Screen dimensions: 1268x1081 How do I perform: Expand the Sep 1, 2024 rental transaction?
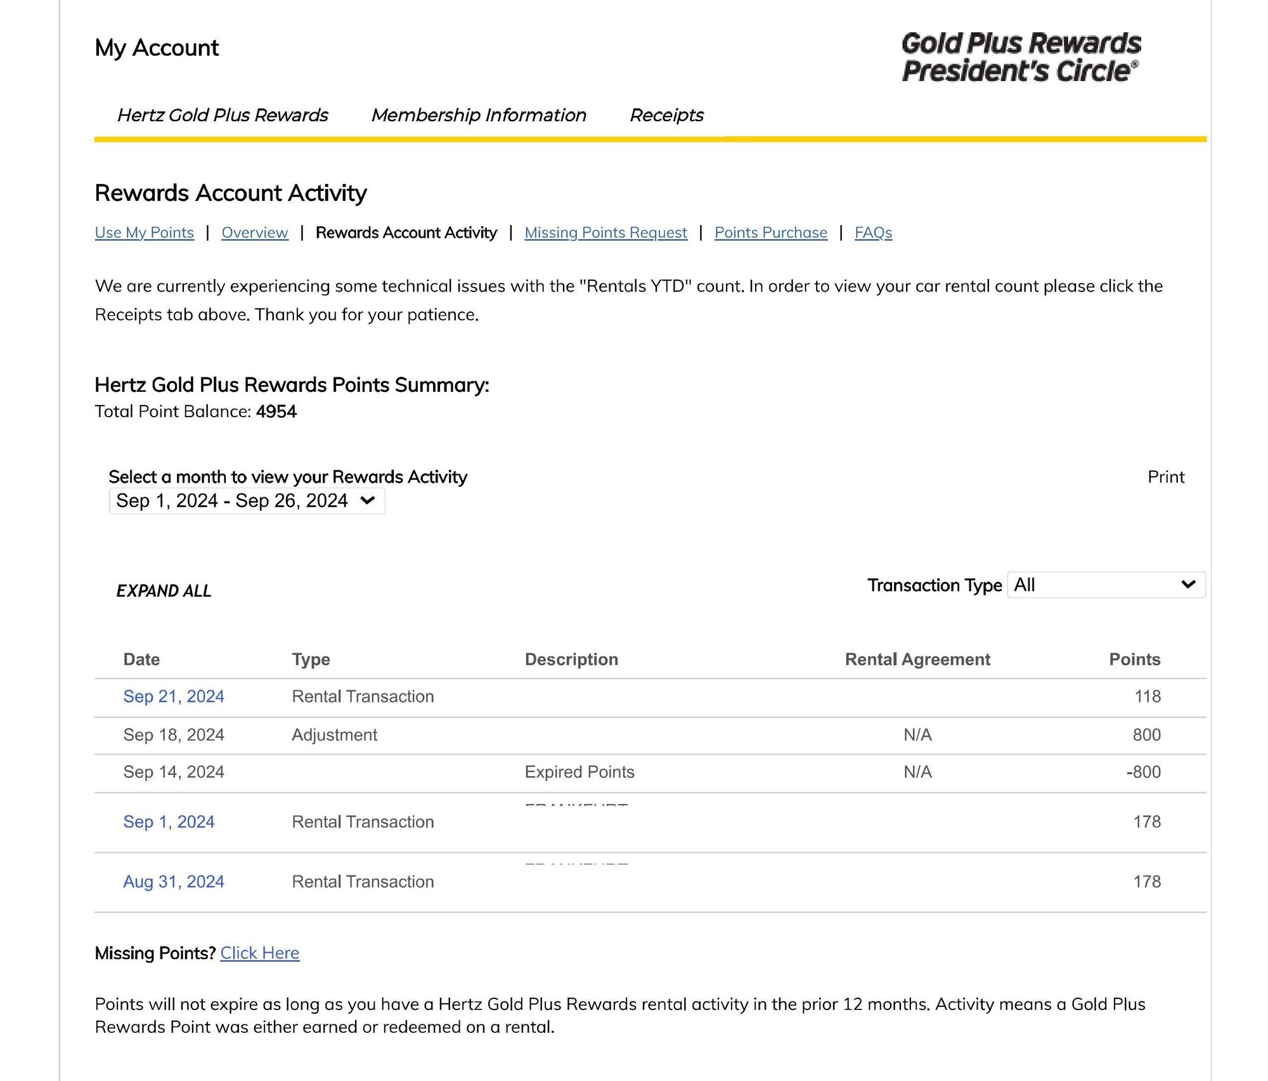click(169, 822)
